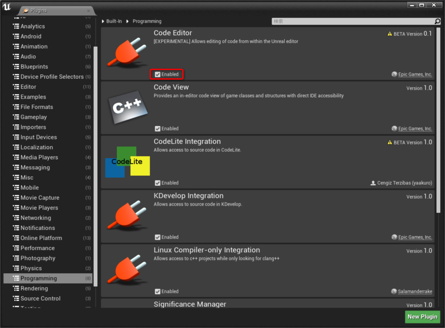Click the Unreal Engine logo icon

coord(7,7)
